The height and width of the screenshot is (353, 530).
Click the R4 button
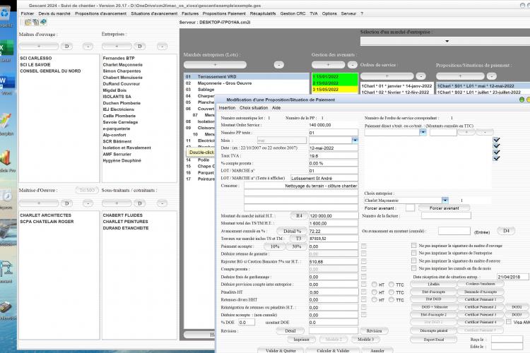[x=299, y=215]
